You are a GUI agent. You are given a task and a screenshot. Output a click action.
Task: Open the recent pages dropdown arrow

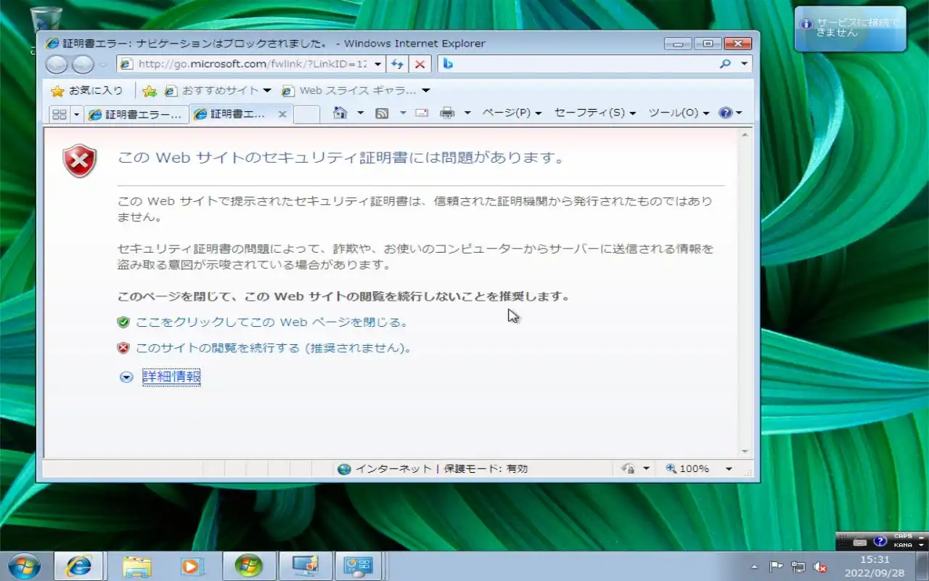(103, 65)
